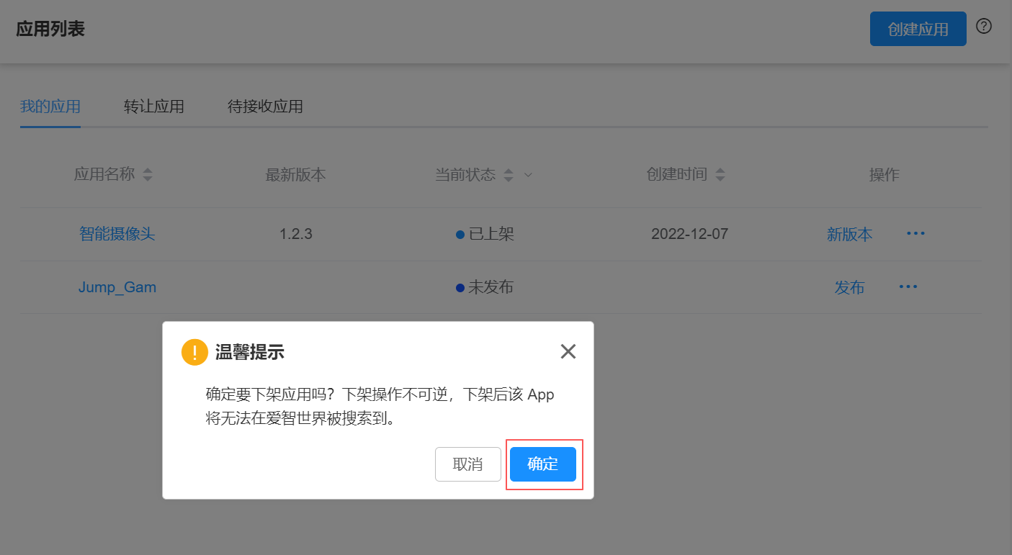This screenshot has width=1012, height=555.
Task: Expand the status filter chevron
Action: coord(528,175)
